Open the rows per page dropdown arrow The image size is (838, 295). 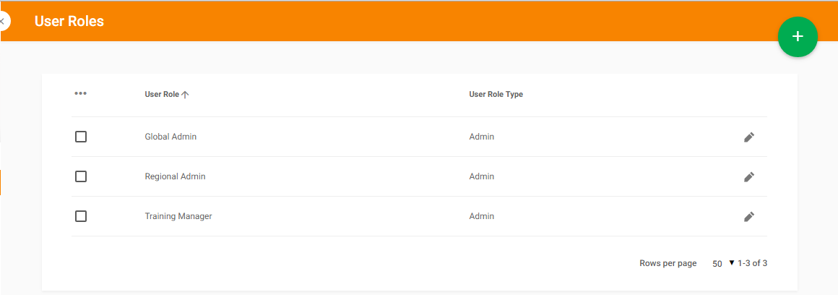732,263
